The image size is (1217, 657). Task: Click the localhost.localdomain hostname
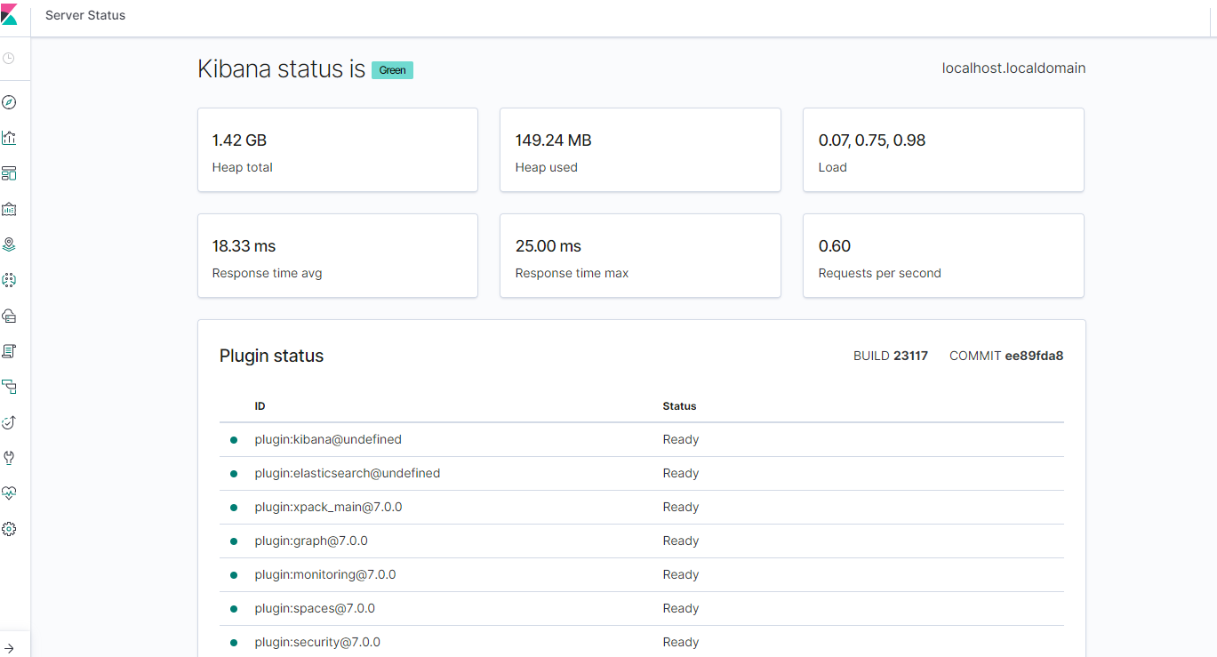(x=1013, y=68)
